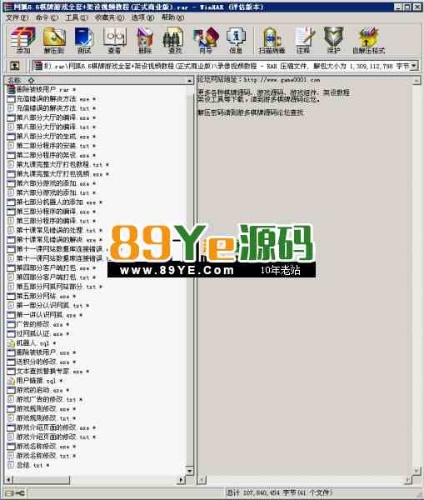Click the file list horizontal scrollbar thumb
The image size is (424, 500).
(42, 479)
